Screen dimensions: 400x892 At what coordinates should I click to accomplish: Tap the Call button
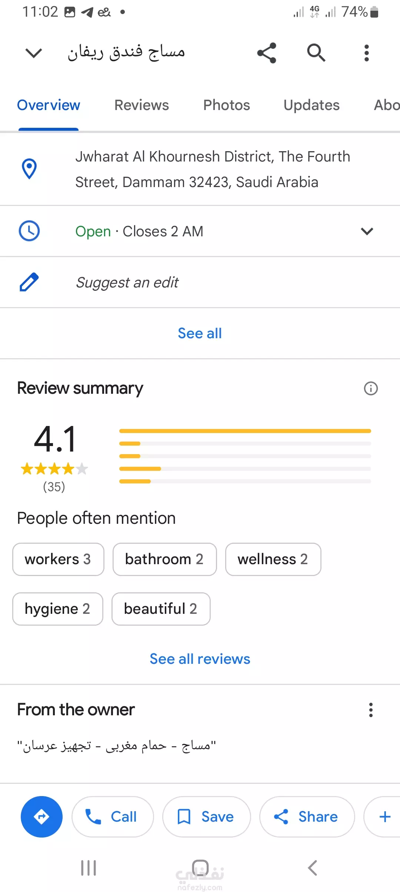[x=113, y=816]
